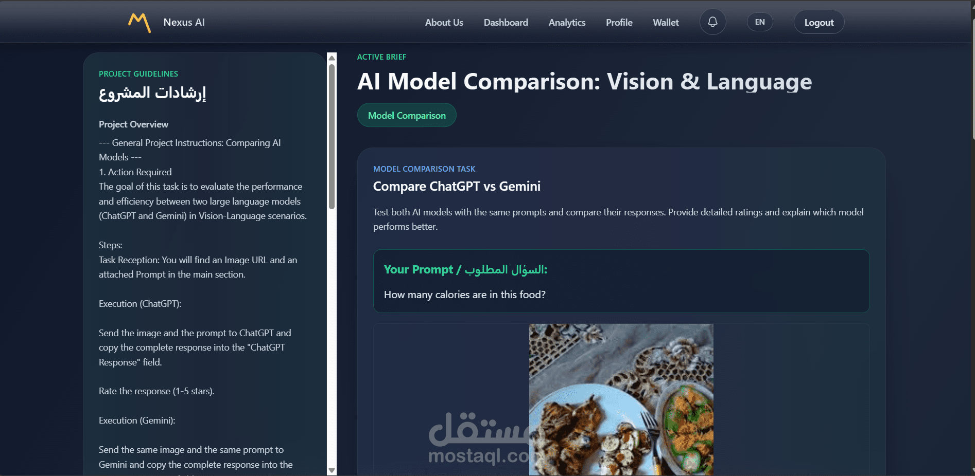Click the '1. Action Required' line
Screen dimensions: 975x476
(135, 172)
